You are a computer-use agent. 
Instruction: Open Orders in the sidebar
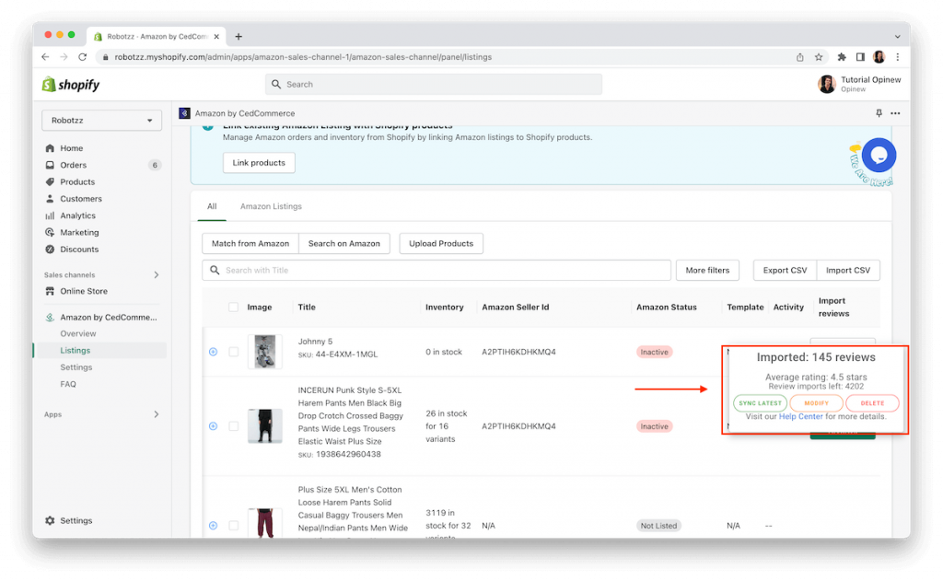tap(74, 165)
